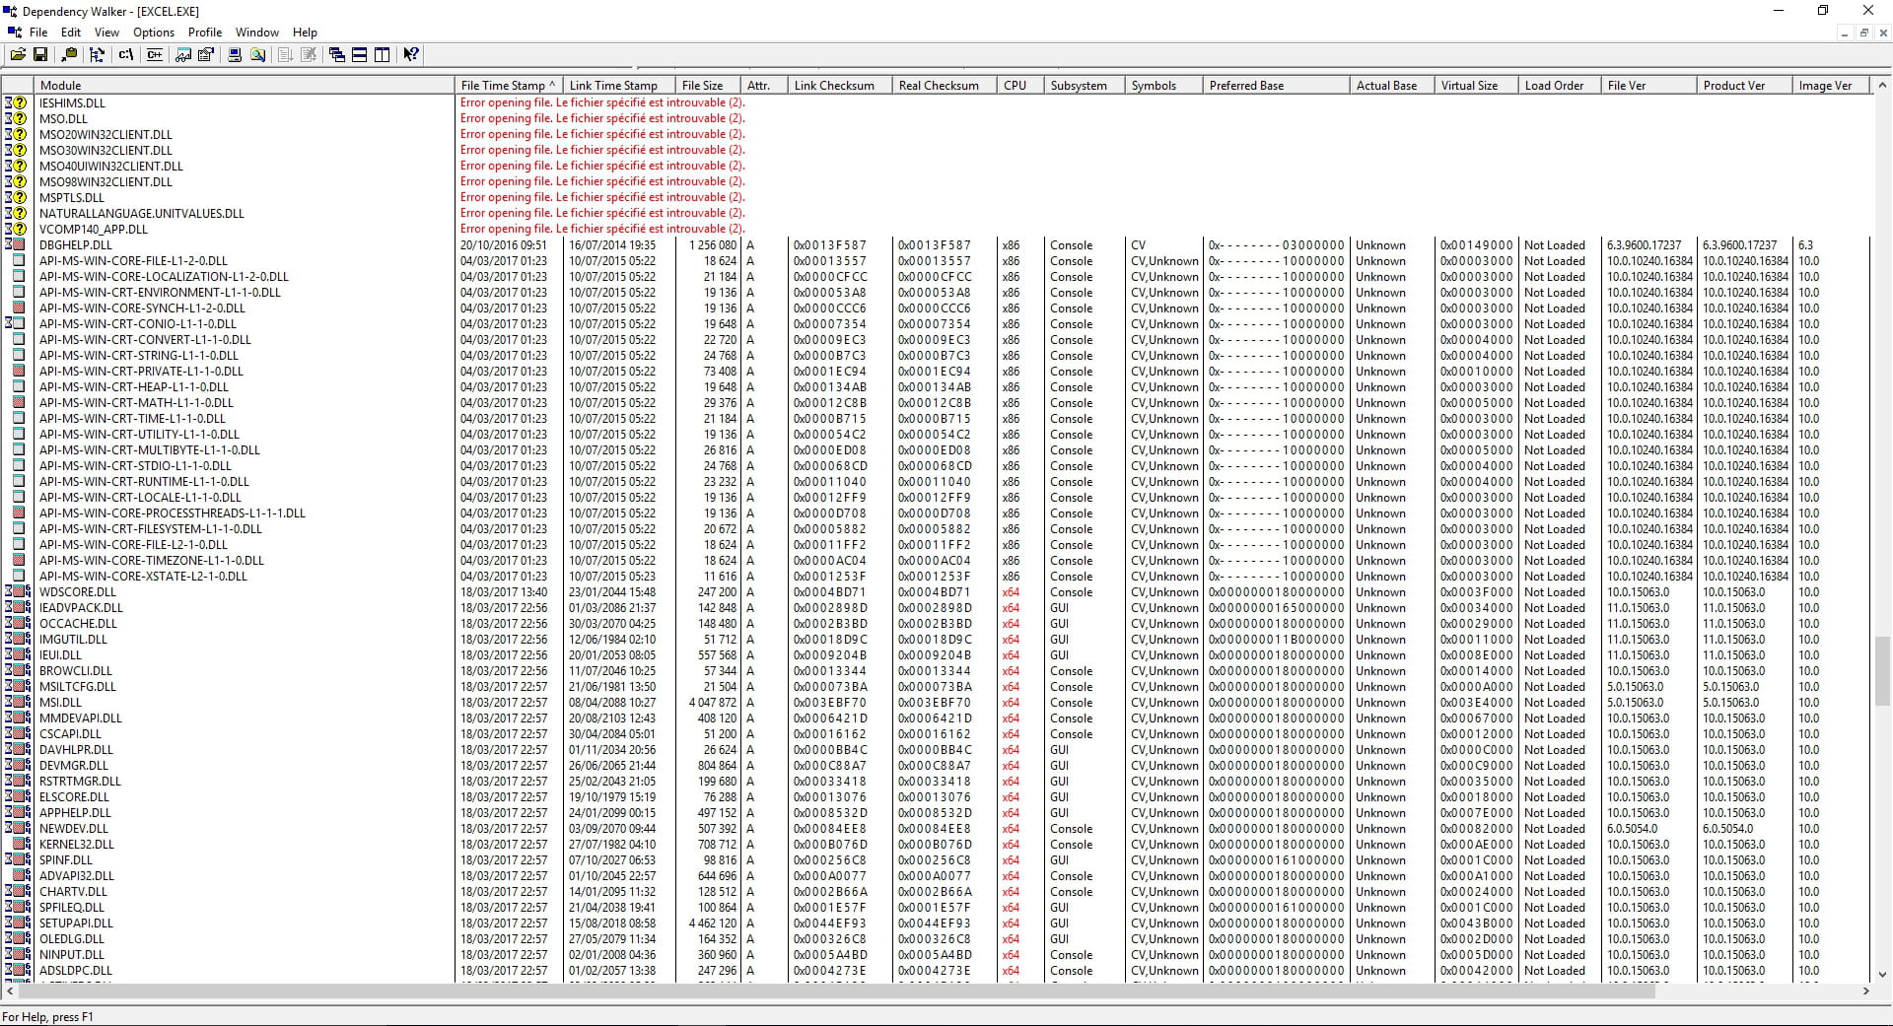This screenshot has width=1893, height=1026.
Task: Select the ADVAPI32.DLL module row
Action: click(x=937, y=875)
